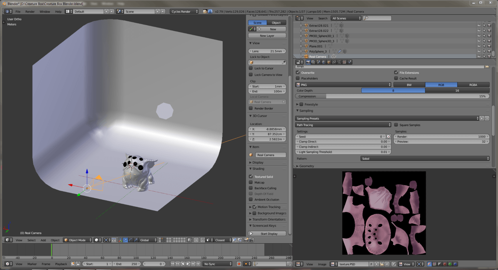Click the folder icon next to /tmp\ output path
The image size is (498, 270).
[x=487, y=67]
